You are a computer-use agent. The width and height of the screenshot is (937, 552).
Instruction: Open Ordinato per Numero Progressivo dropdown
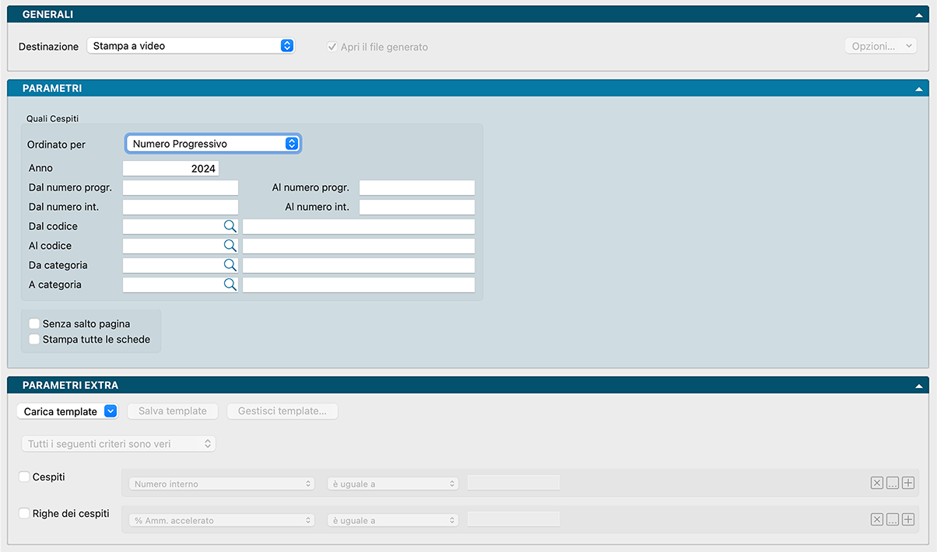tap(213, 144)
